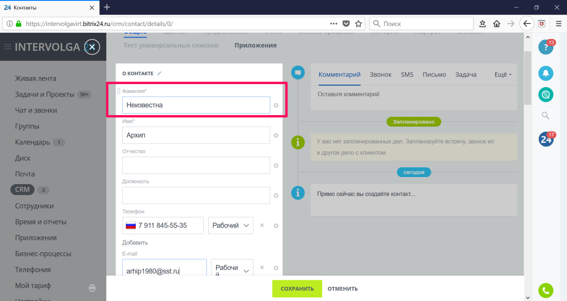Open Бизнес-процессы in sidebar
Viewport: 567px width, 301px height.
point(43,254)
